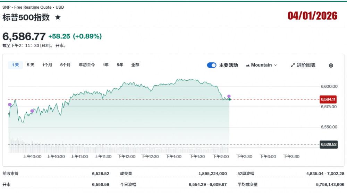This screenshot has width=347, height=193.
Task: Click the purple event marker near 上午10:00
Action: [x=32, y=111]
